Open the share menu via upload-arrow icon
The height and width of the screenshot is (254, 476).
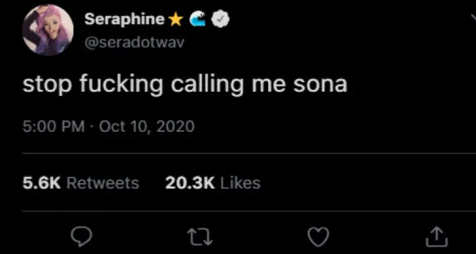click(437, 236)
